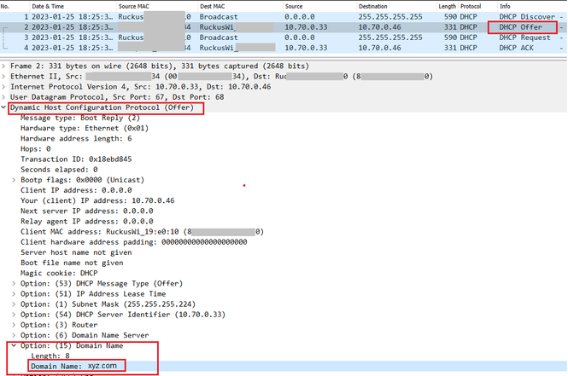Select the Transaction ID field
Screen dimensions: 568x376
pyautogui.click(x=75, y=159)
